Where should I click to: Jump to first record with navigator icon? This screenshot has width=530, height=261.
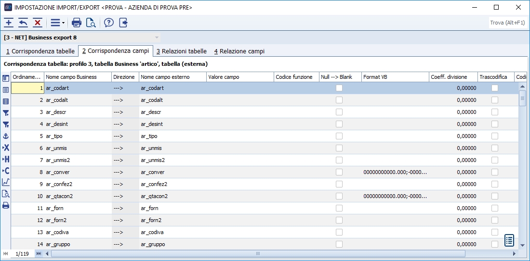[x=5, y=254]
